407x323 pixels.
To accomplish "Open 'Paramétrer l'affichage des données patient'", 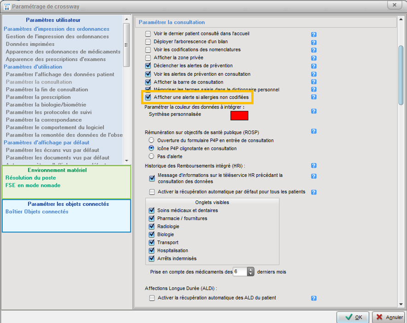I will (x=60, y=74).
